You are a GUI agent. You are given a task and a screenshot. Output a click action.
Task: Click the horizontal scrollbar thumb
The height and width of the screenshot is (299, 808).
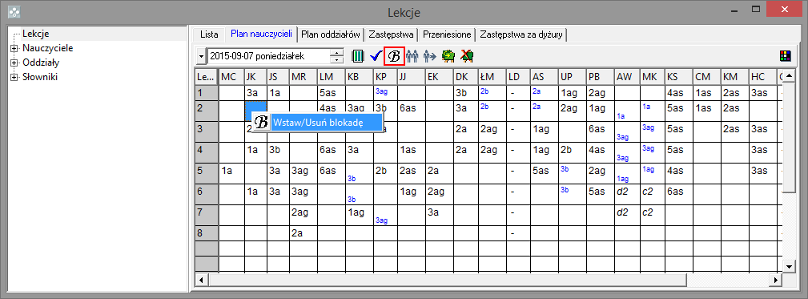[x=448, y=280]
